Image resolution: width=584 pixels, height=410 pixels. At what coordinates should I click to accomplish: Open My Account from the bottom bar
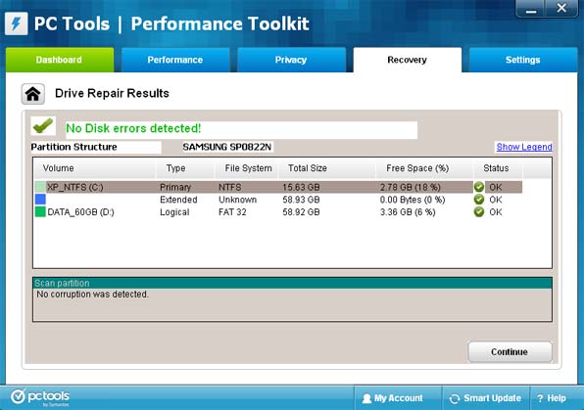click(x=393, y=398)
